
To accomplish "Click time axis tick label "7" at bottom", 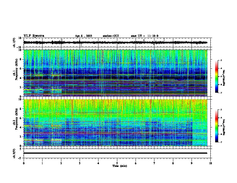I will (x=154, y=163).
